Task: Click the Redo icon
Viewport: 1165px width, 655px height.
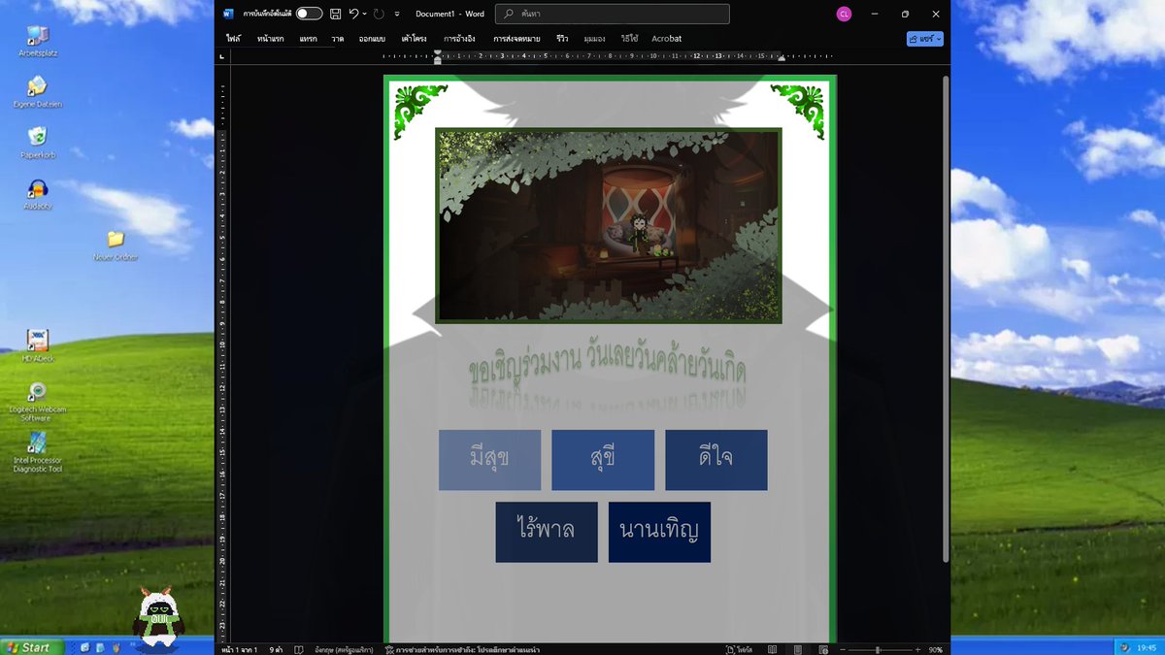Action: (379, 14)
